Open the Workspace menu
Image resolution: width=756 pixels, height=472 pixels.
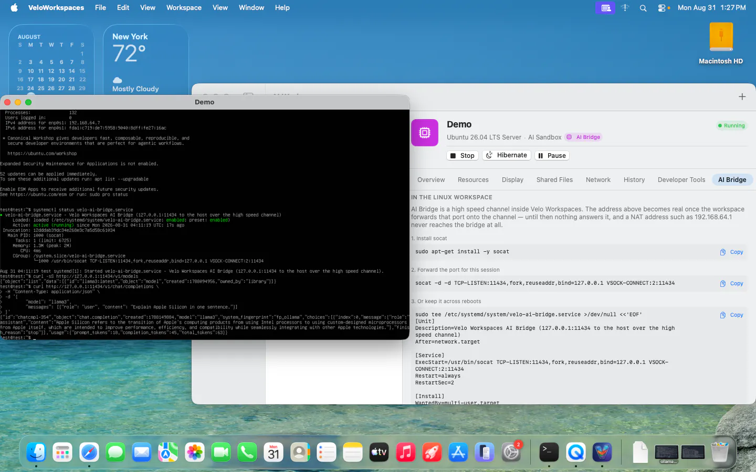[184, 8]
